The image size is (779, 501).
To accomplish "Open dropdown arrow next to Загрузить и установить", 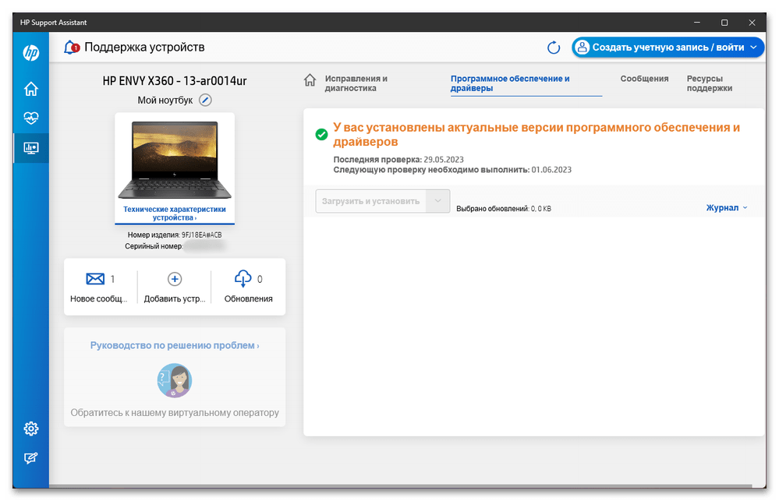I will click(437, 201).
